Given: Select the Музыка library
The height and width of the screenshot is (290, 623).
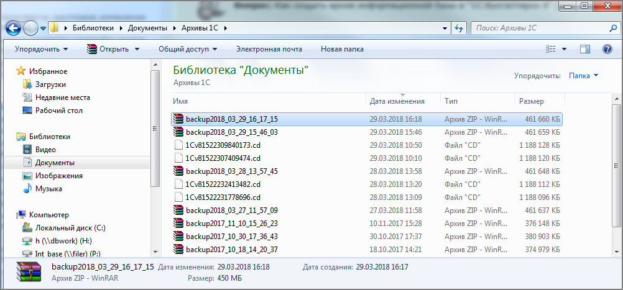Looking at the screenshot, I should pos(48,189).
